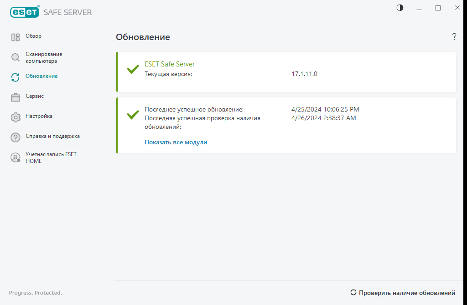
Task: Click the ESET HOME account icon
Action: 16,158
